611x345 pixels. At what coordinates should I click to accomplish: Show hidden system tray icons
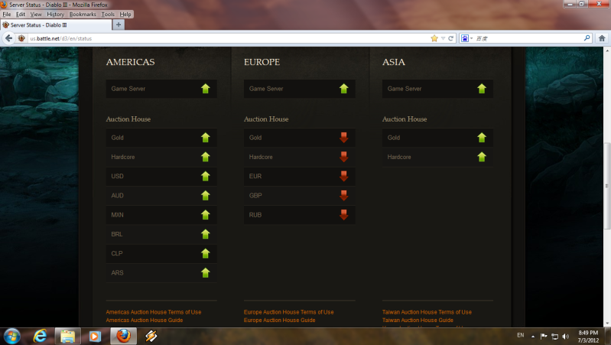pos(534,336)
